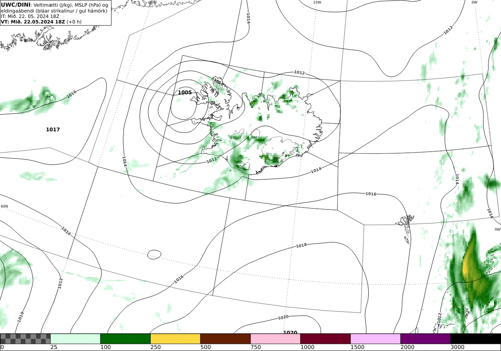Click the 'eldingaábendi' description line
The width and height of the screenshot is (501, 351).
(54, 11)
